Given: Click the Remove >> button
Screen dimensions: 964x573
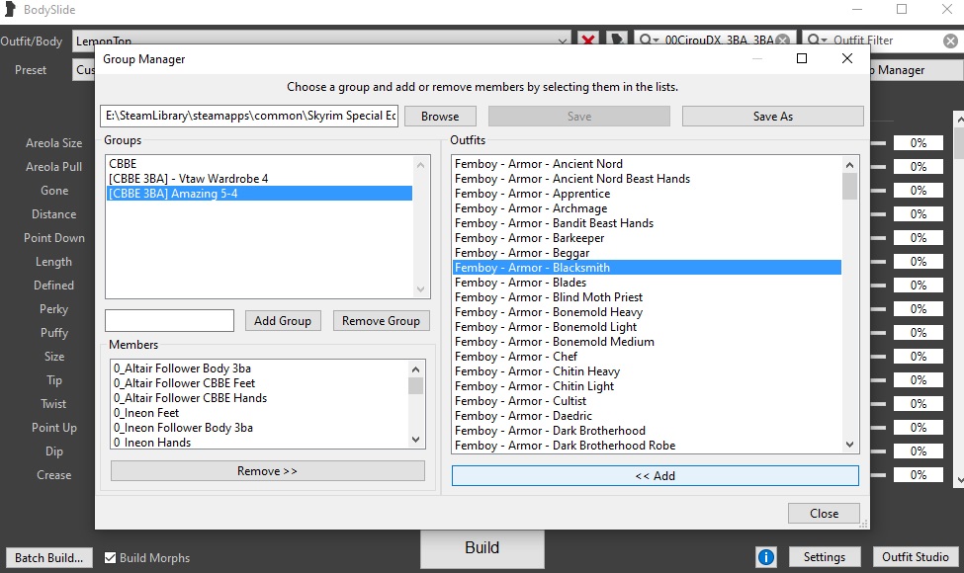Looking at the screenshot, I should pyautogui.click(x=267, y=471).
